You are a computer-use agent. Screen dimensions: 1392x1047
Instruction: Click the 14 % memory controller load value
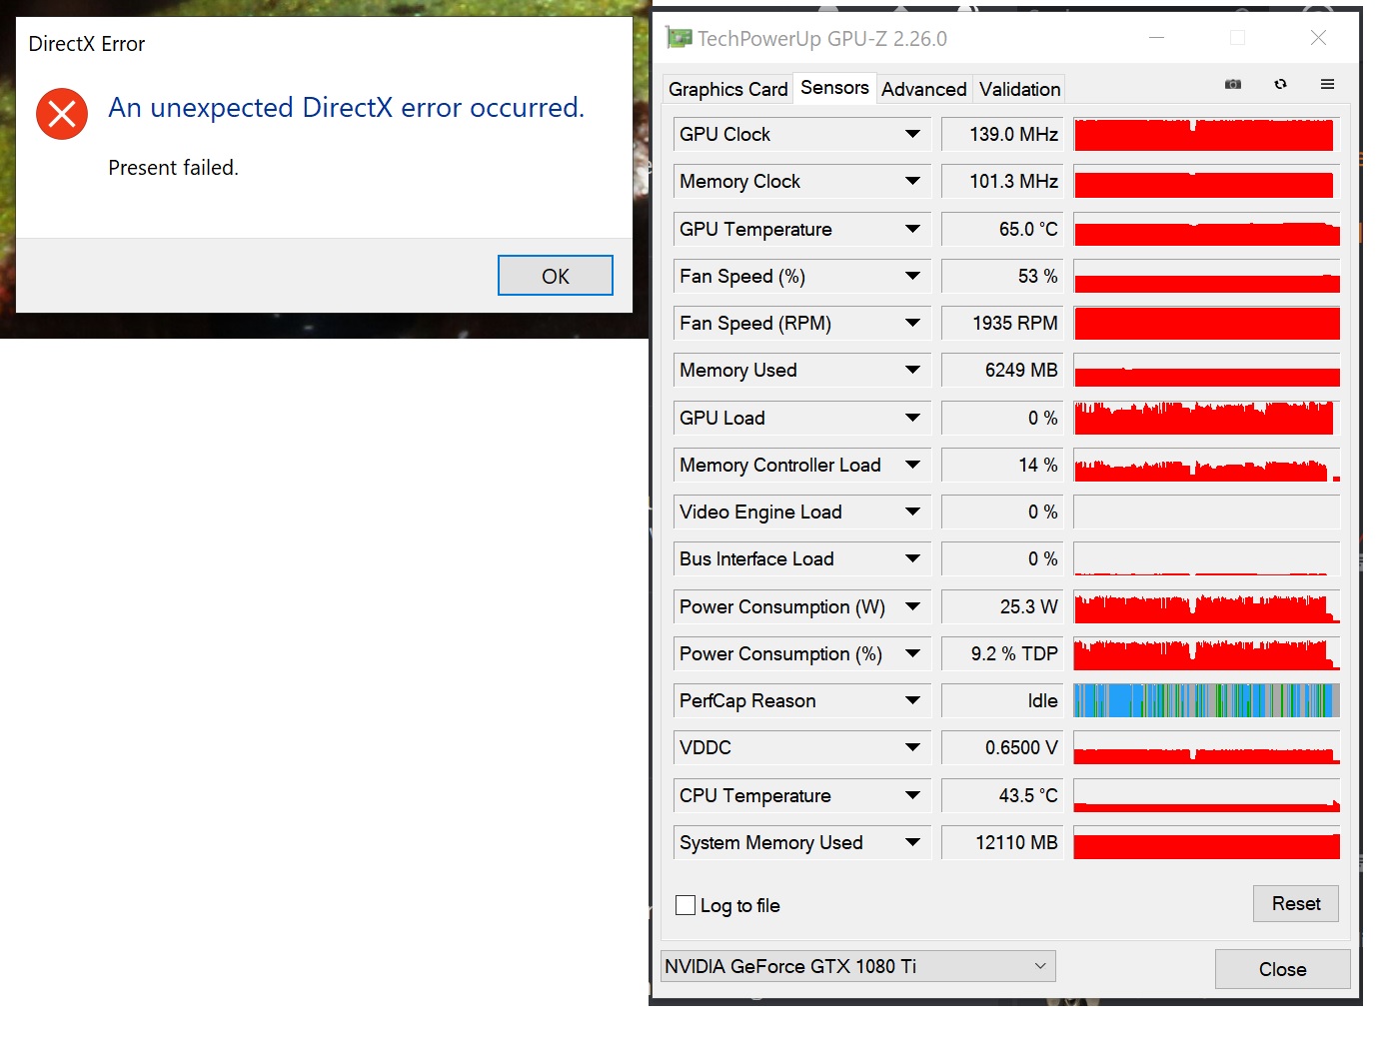[x=1002, y=465]
